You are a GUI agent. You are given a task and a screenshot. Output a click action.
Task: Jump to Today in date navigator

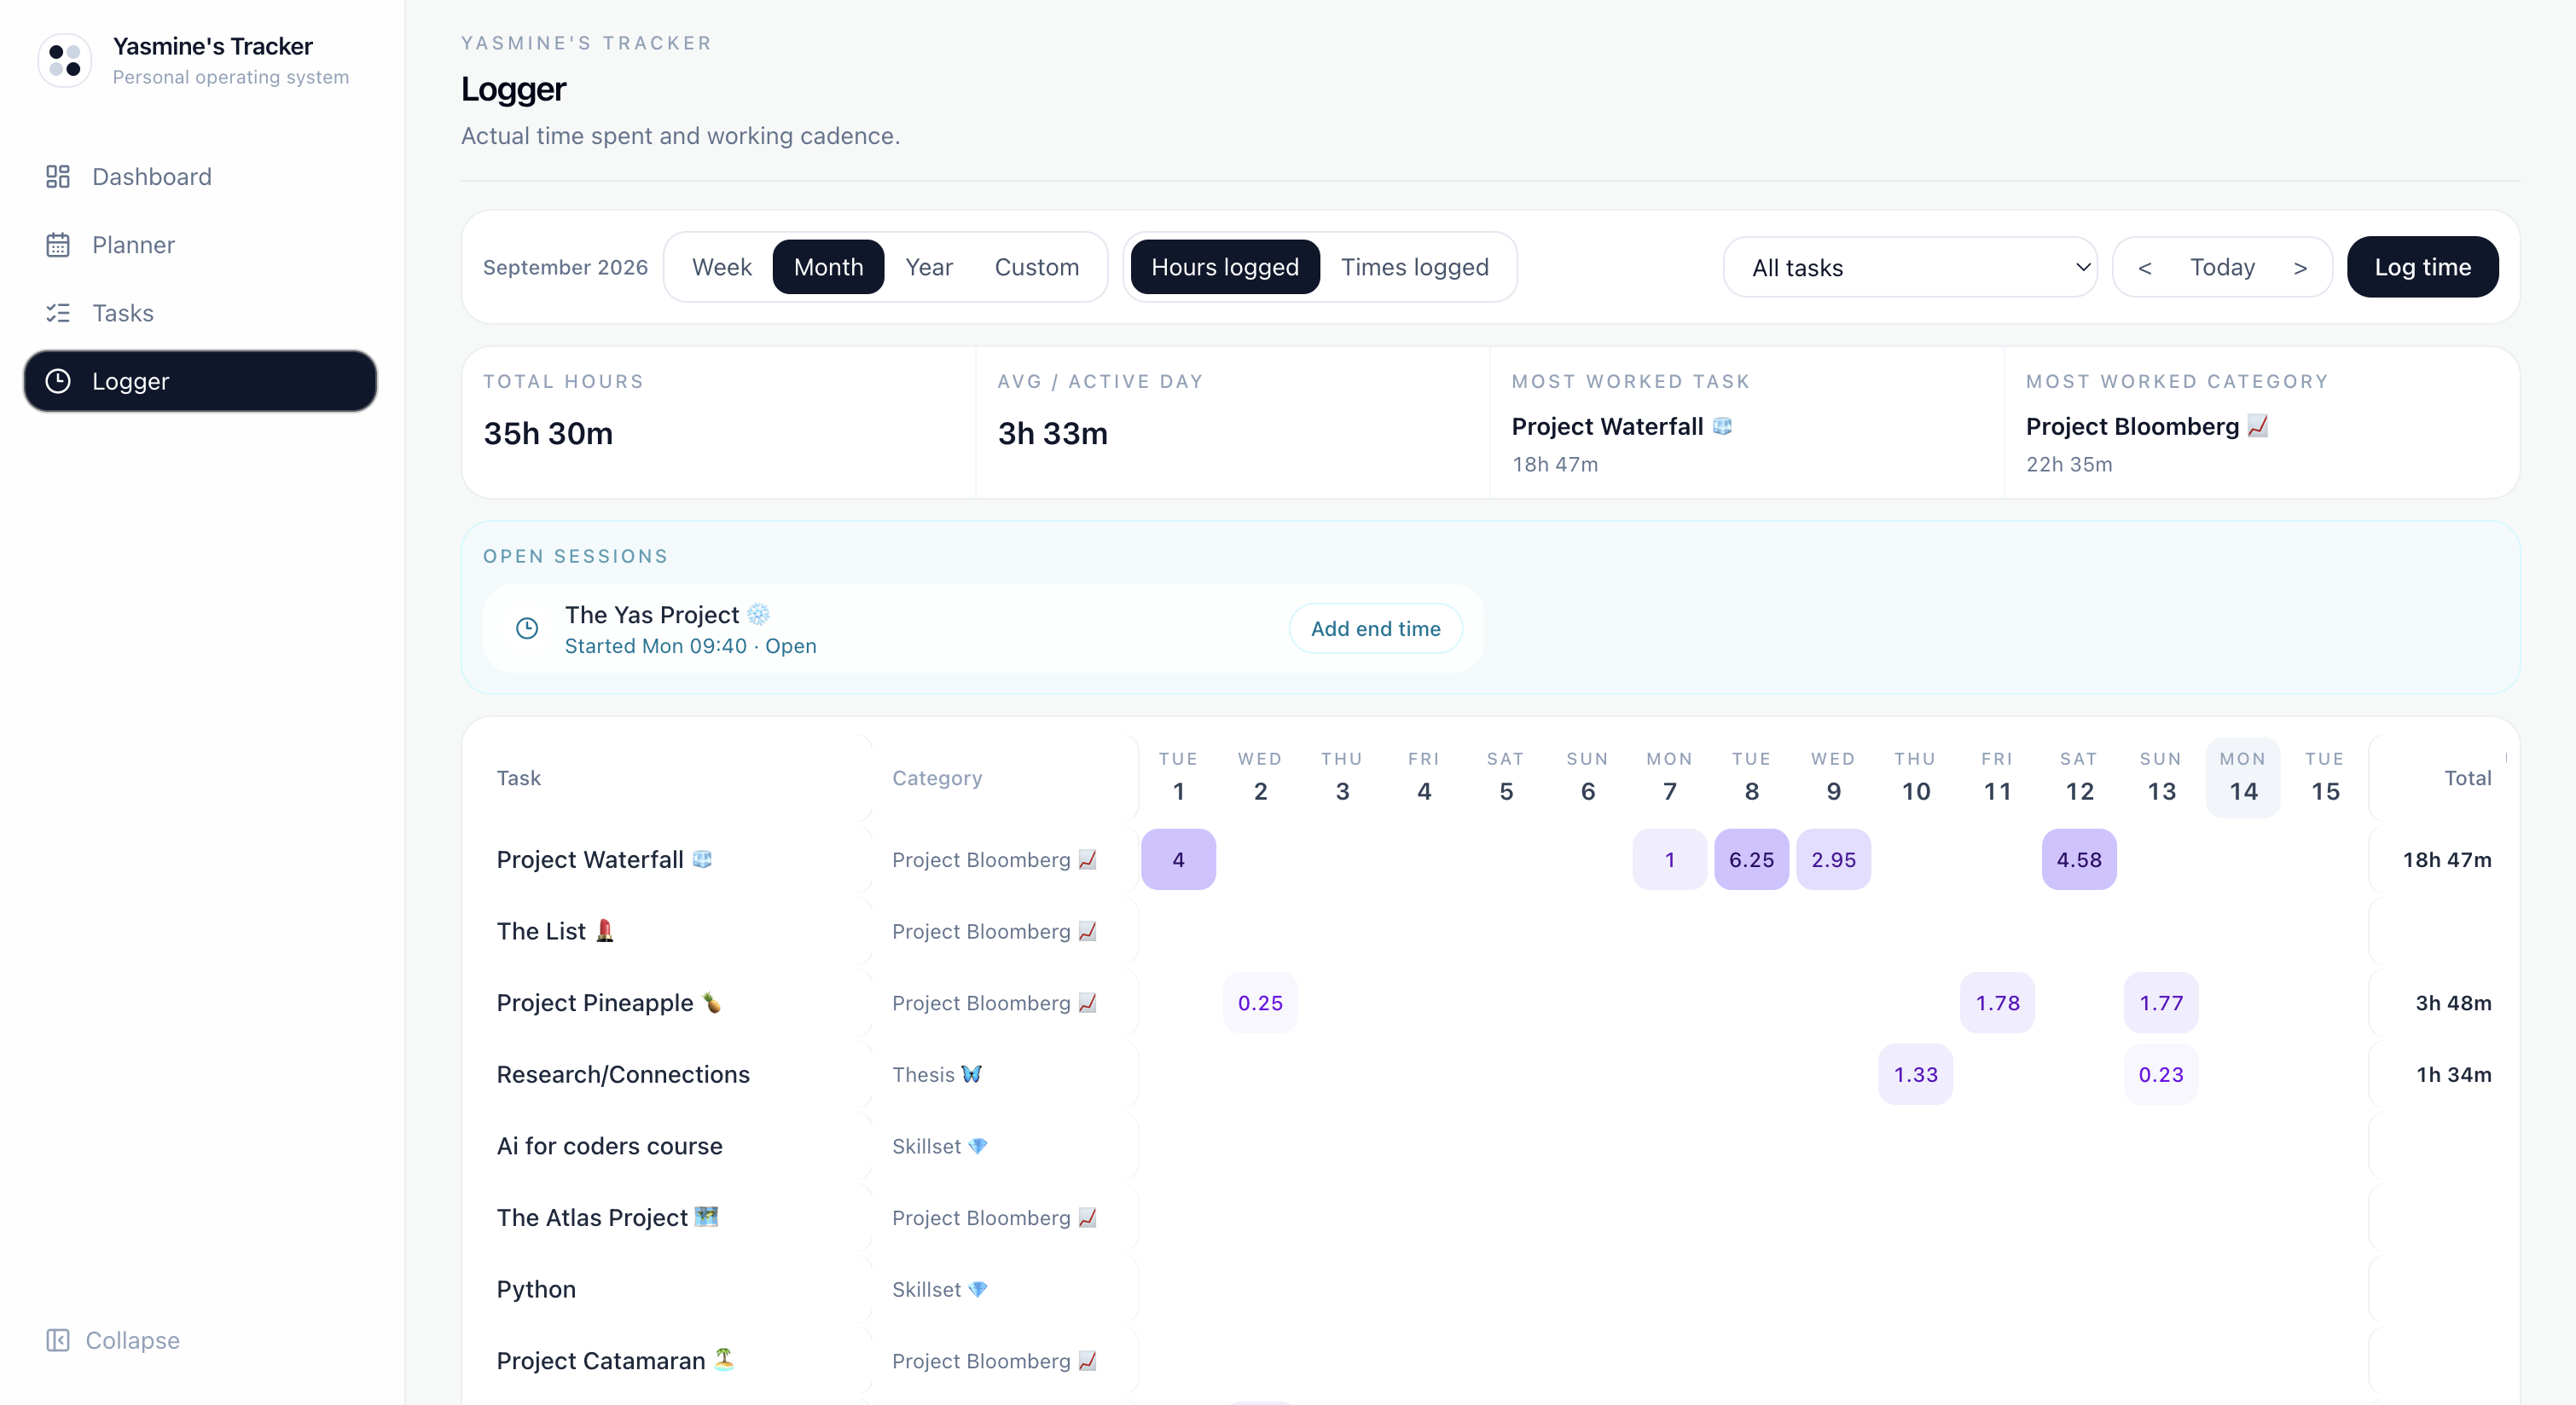2222,267
